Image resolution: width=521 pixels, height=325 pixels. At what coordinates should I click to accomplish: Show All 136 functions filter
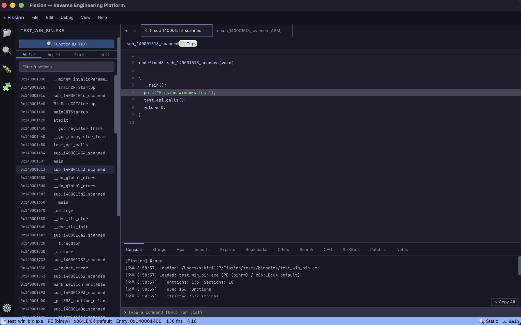click(28, 54)
